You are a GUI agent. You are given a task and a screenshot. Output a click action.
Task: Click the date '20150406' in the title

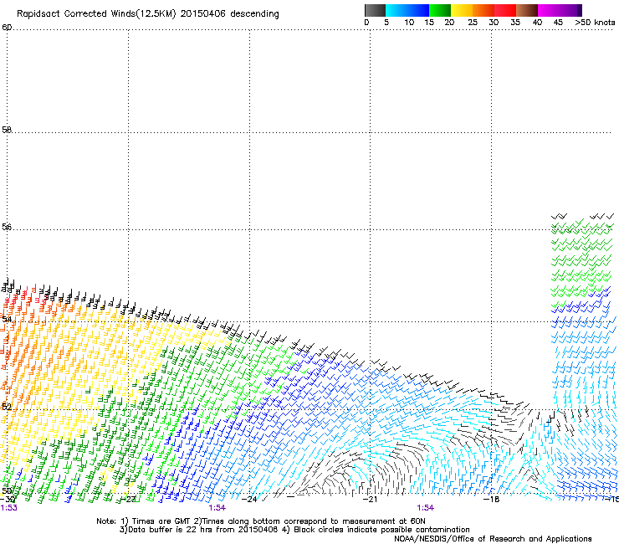[x=202, y=14]
